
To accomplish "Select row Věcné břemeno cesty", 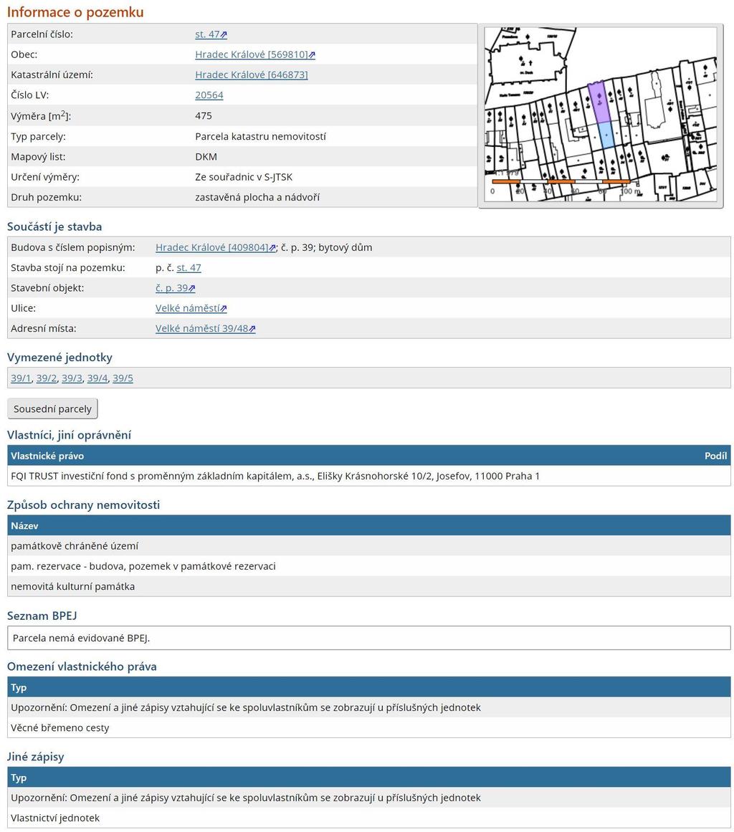I will point(369,727).
